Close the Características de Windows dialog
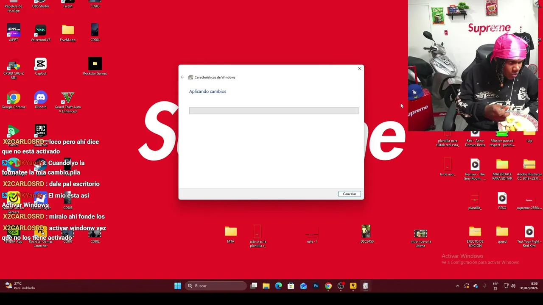The height and width of the screenshot is (305, 543). [360, 69]
